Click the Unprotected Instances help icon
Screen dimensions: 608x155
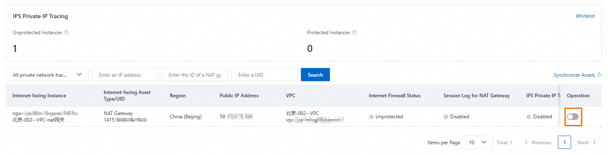(66, 33)
